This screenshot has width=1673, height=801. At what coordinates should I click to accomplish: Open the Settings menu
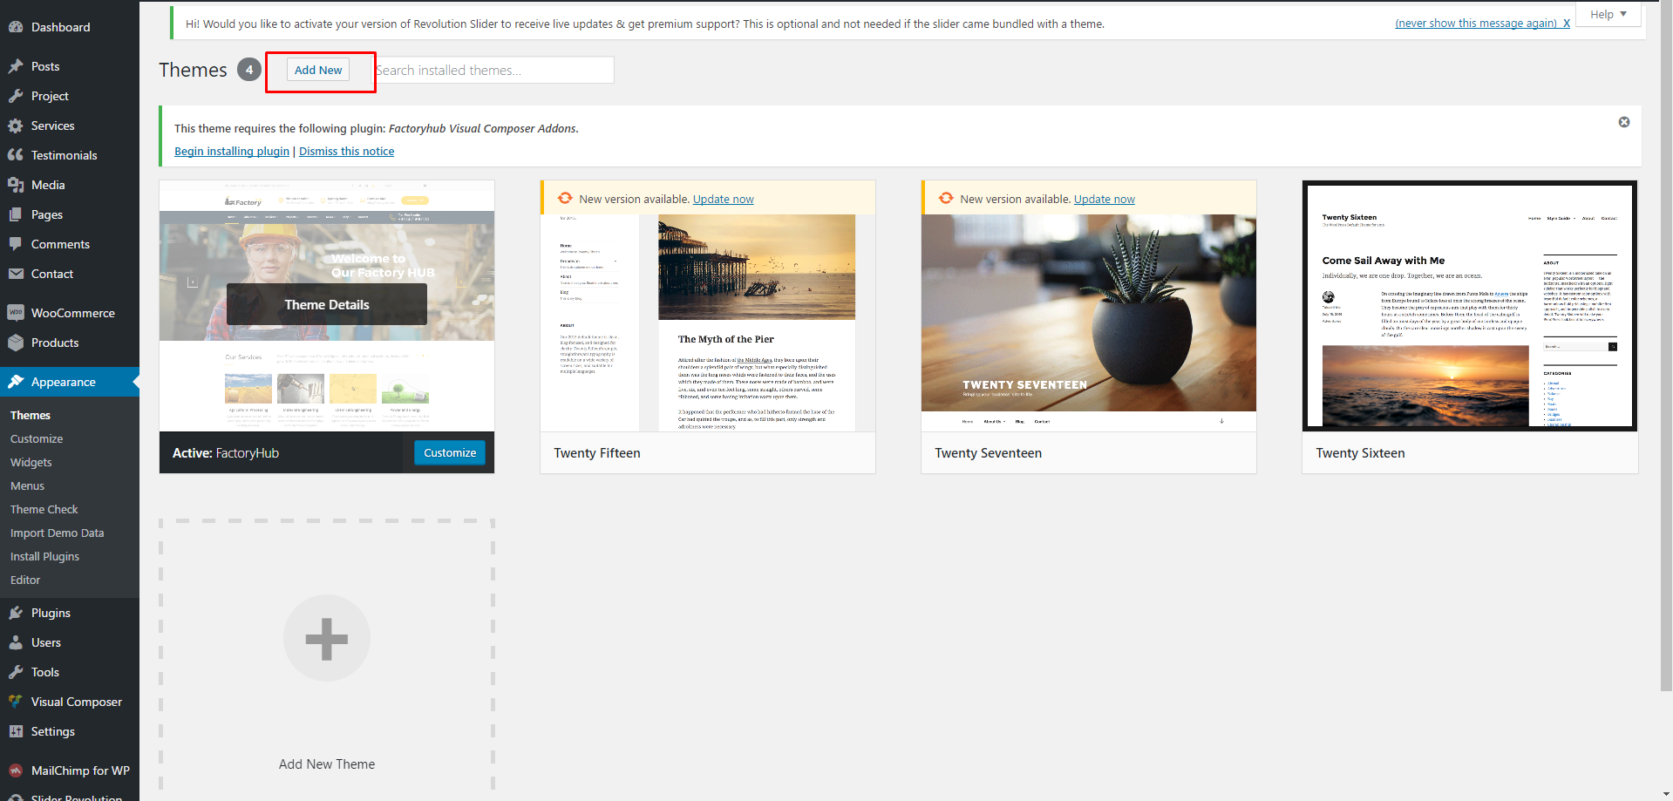[70, 731]
